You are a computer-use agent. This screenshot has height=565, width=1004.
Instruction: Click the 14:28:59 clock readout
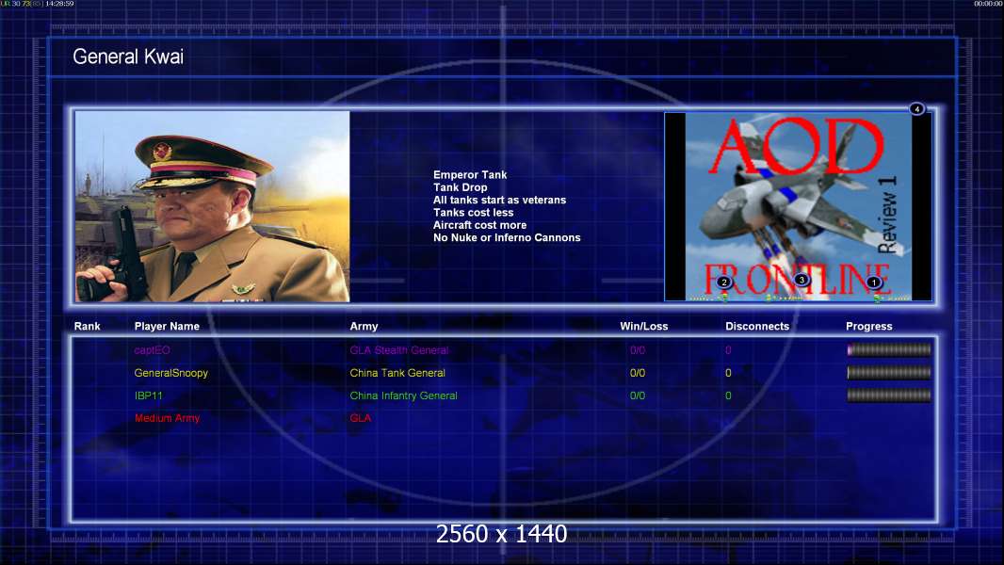[x=59, y=4]
